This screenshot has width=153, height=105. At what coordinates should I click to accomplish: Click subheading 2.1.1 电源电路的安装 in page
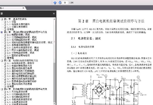click(x=83, y=47)
